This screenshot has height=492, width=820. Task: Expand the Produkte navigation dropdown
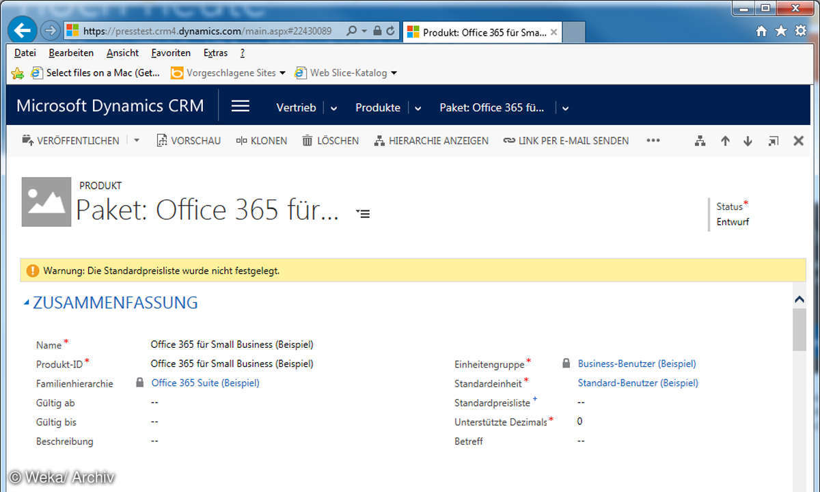click(x=418, y=108)
